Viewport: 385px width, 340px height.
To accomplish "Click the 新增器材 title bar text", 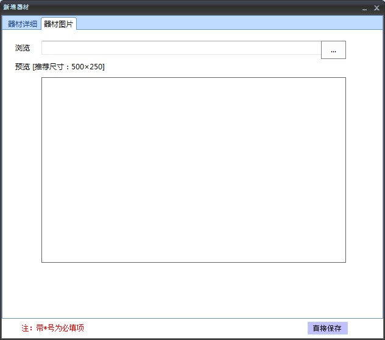I will point(16,7).
